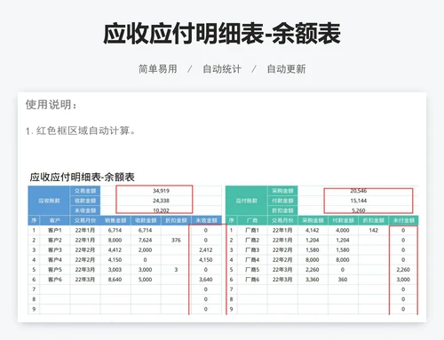Viewport: 444px width, 340px height.
Task: Select 厂商6's unpaid amount 3,000
Action: click(x=403, y=280)
